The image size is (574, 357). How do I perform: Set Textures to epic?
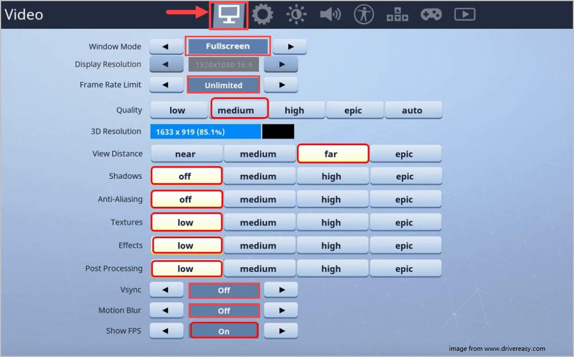pos(406,222)
